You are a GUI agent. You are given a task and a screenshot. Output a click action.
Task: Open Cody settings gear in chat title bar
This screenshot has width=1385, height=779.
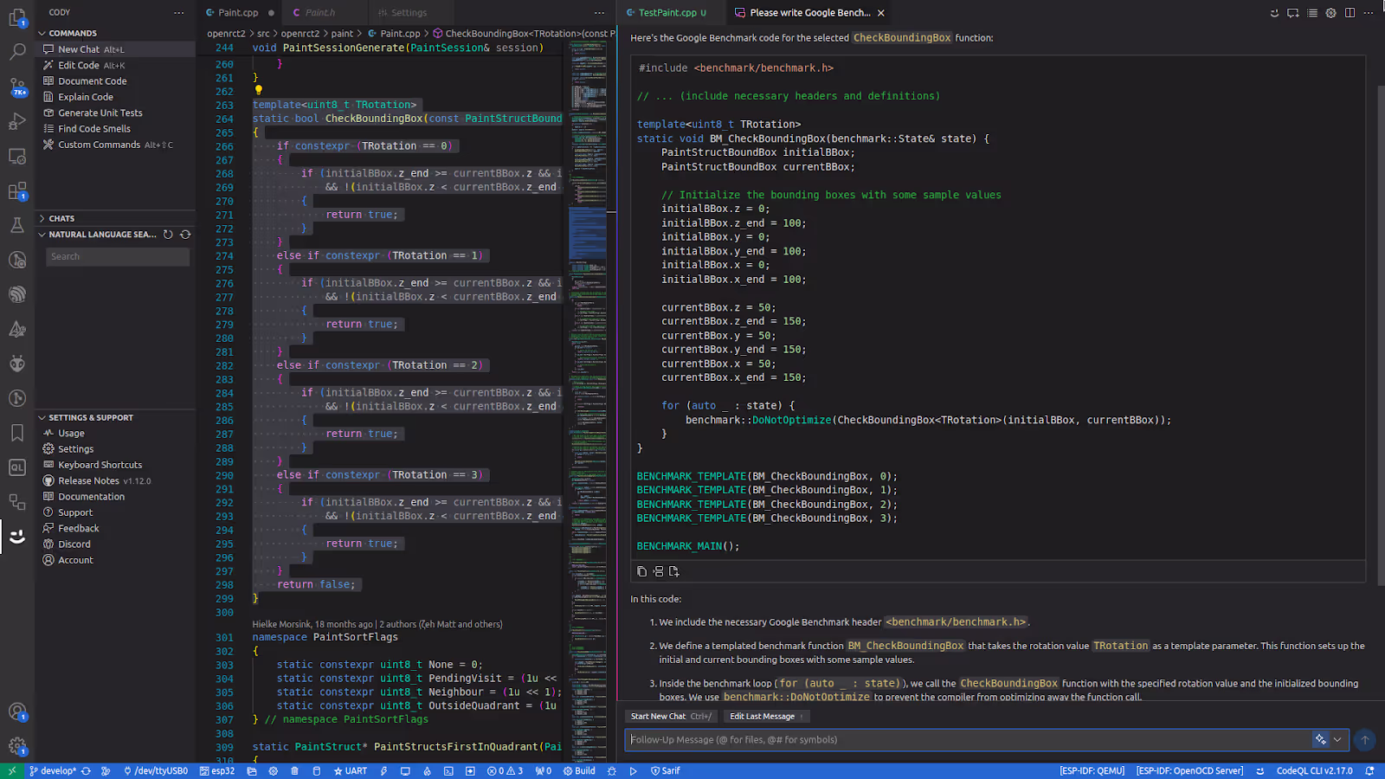[x=1331, y=13]
